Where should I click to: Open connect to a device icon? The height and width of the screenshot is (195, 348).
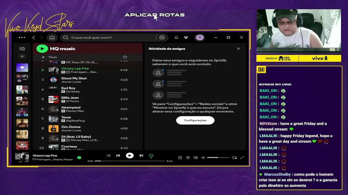195,158
